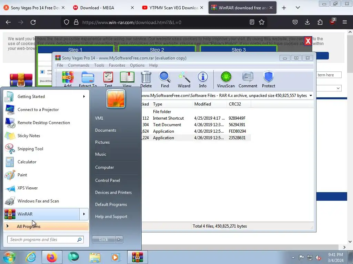Open the Firefox extensions puzzle icon
Screen dimensions: 353x264
click(320, 22)
